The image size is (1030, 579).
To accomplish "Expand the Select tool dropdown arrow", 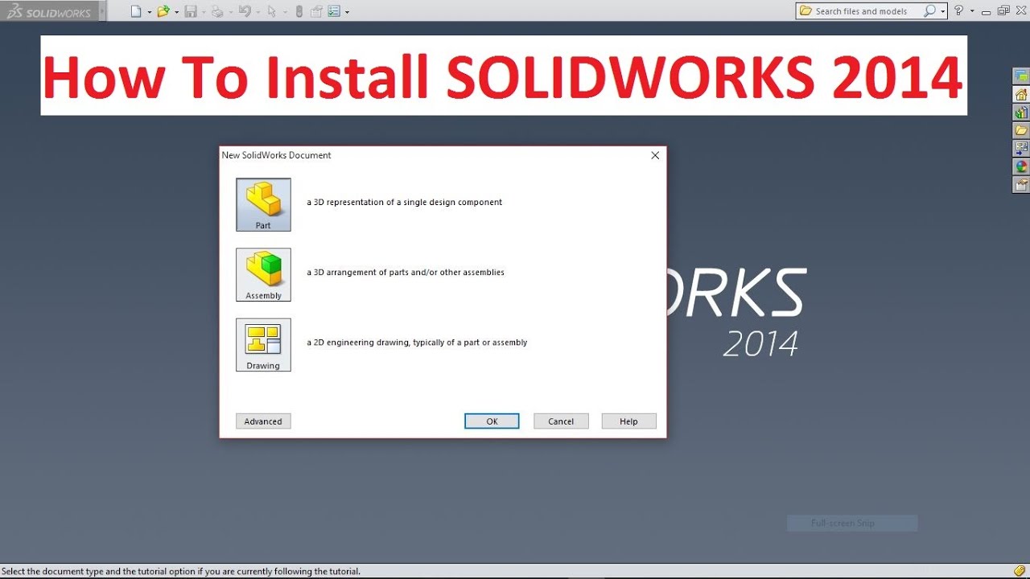I will (x=284, y=12).
